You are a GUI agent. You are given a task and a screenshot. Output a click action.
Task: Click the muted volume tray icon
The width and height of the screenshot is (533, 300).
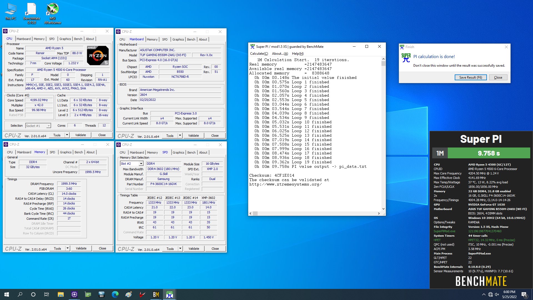click(497, 294)
